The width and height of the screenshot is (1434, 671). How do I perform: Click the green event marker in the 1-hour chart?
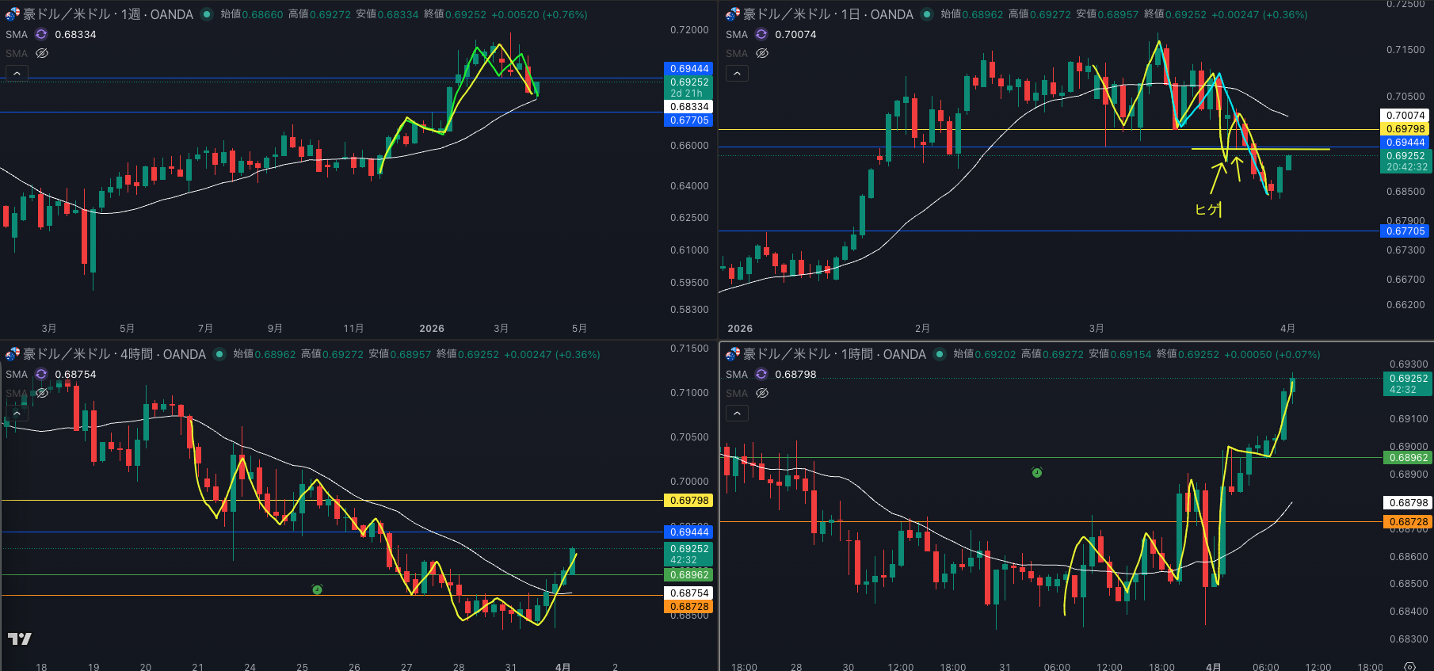[1037, 473]
